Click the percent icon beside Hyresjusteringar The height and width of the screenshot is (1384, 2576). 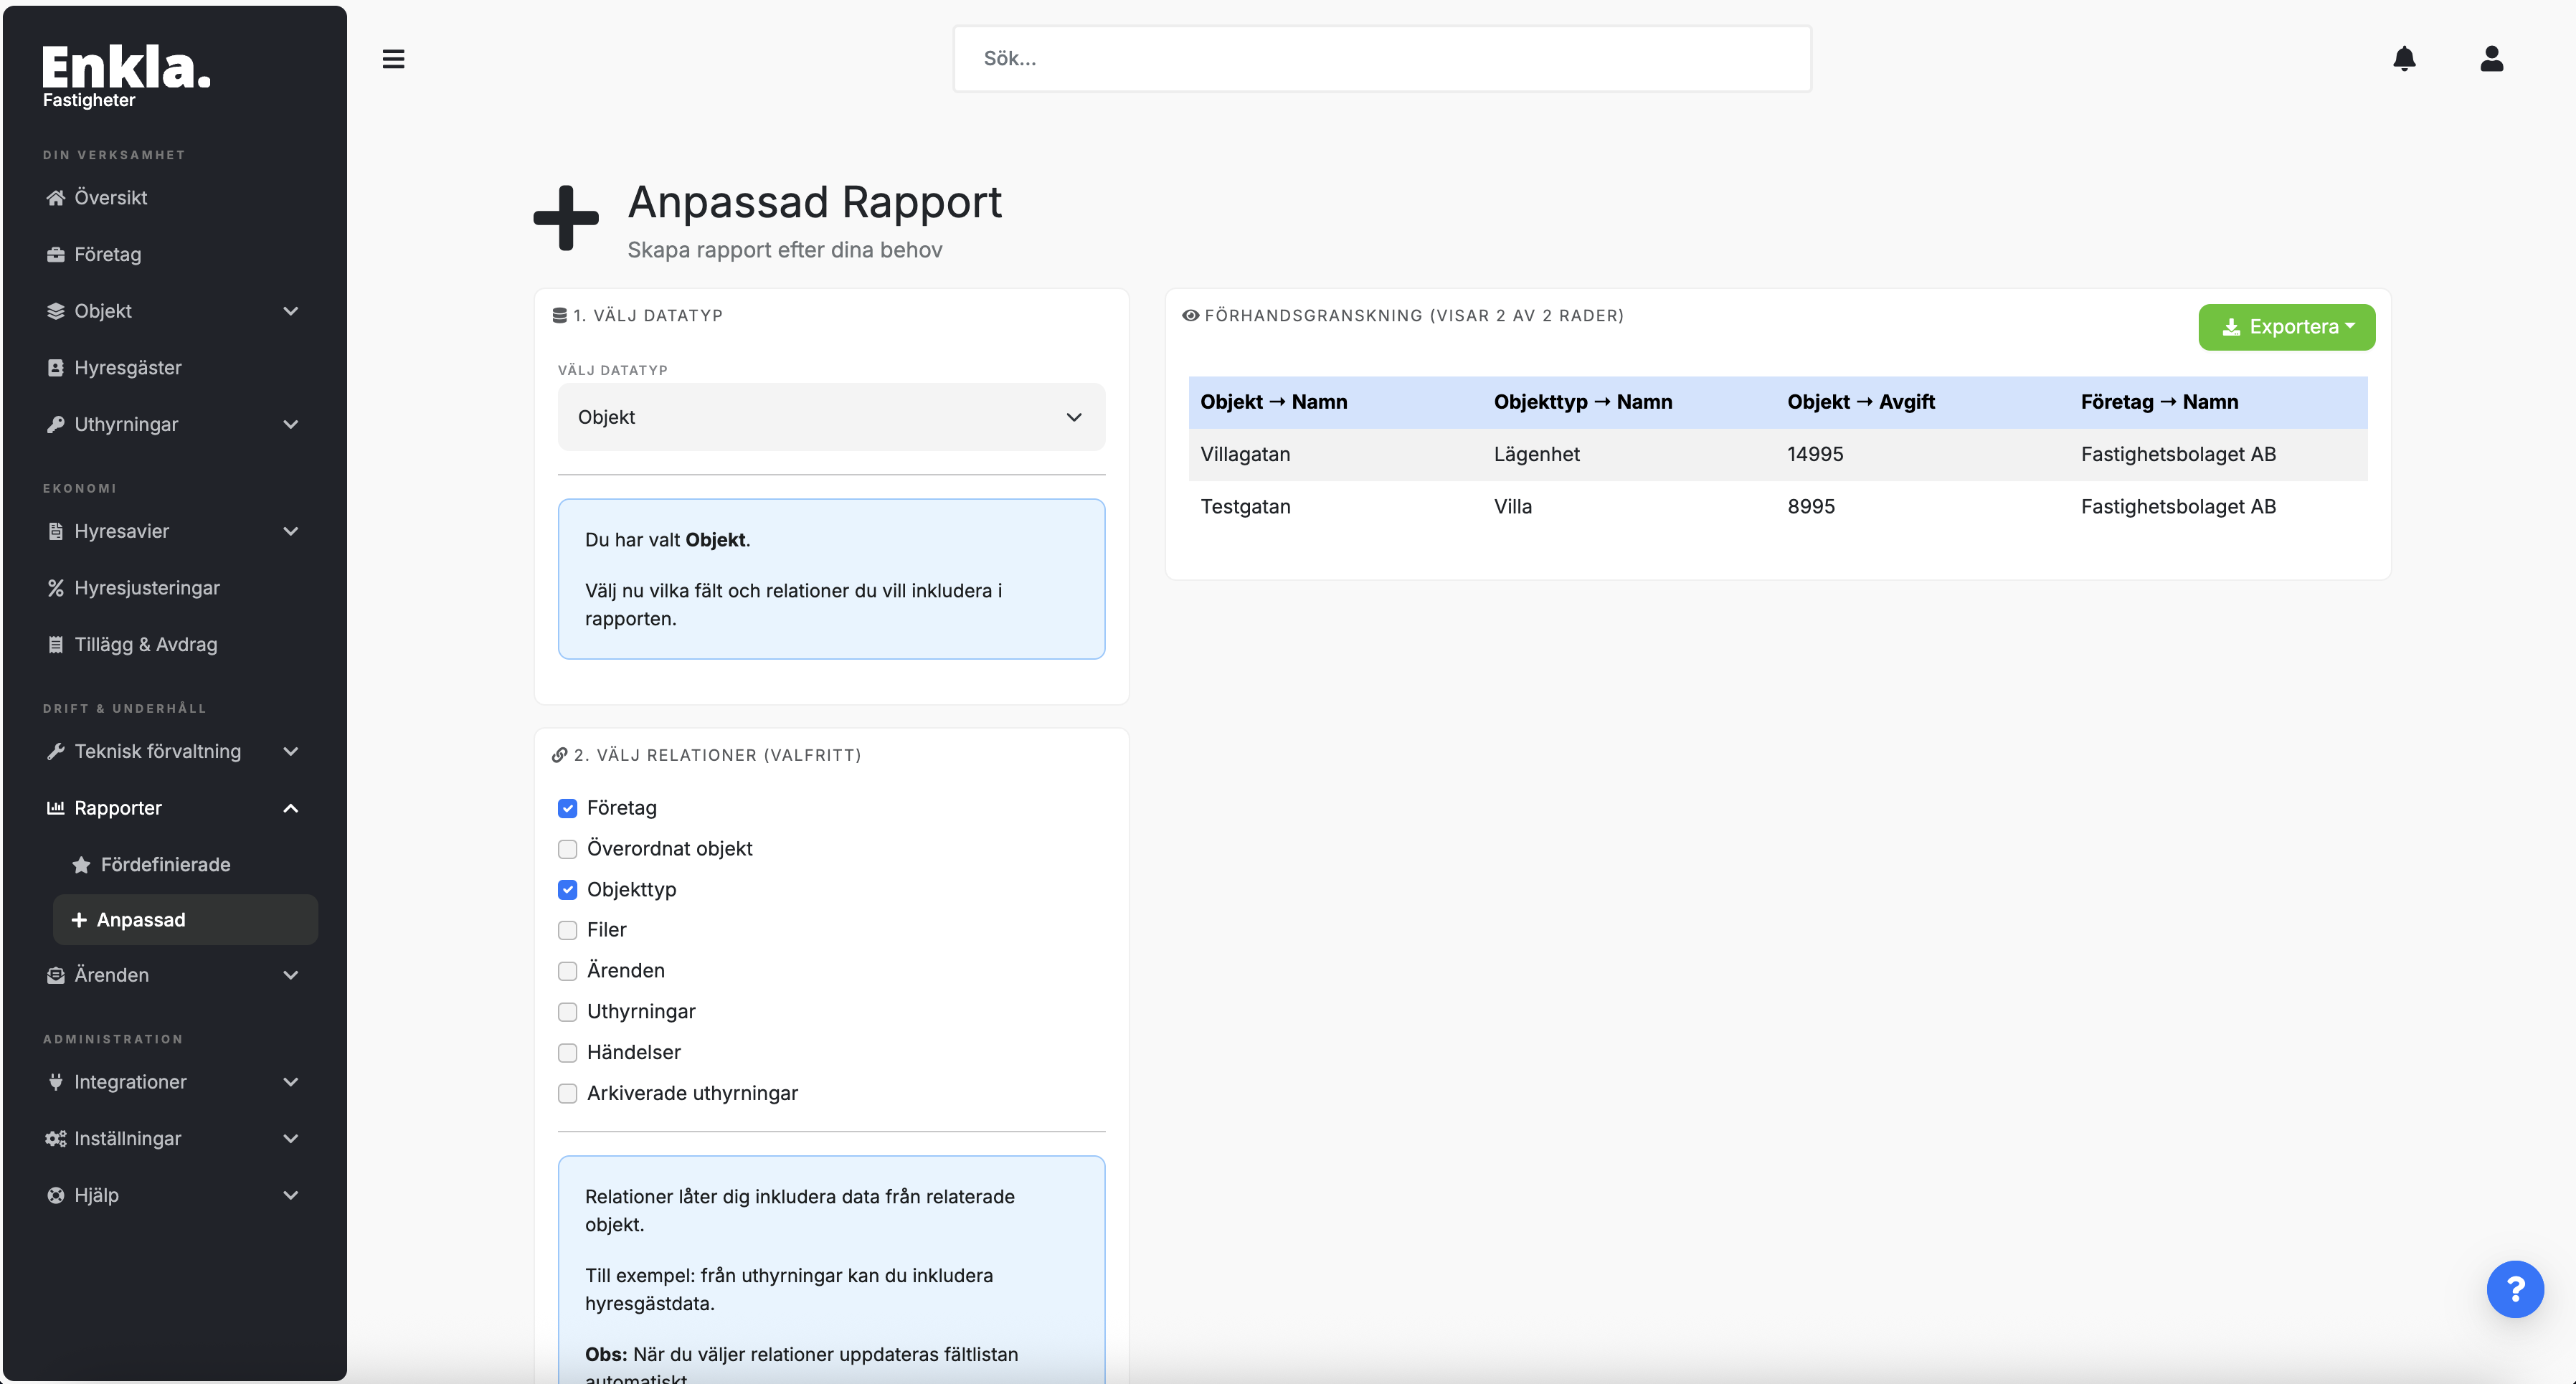tap(56, 588)
